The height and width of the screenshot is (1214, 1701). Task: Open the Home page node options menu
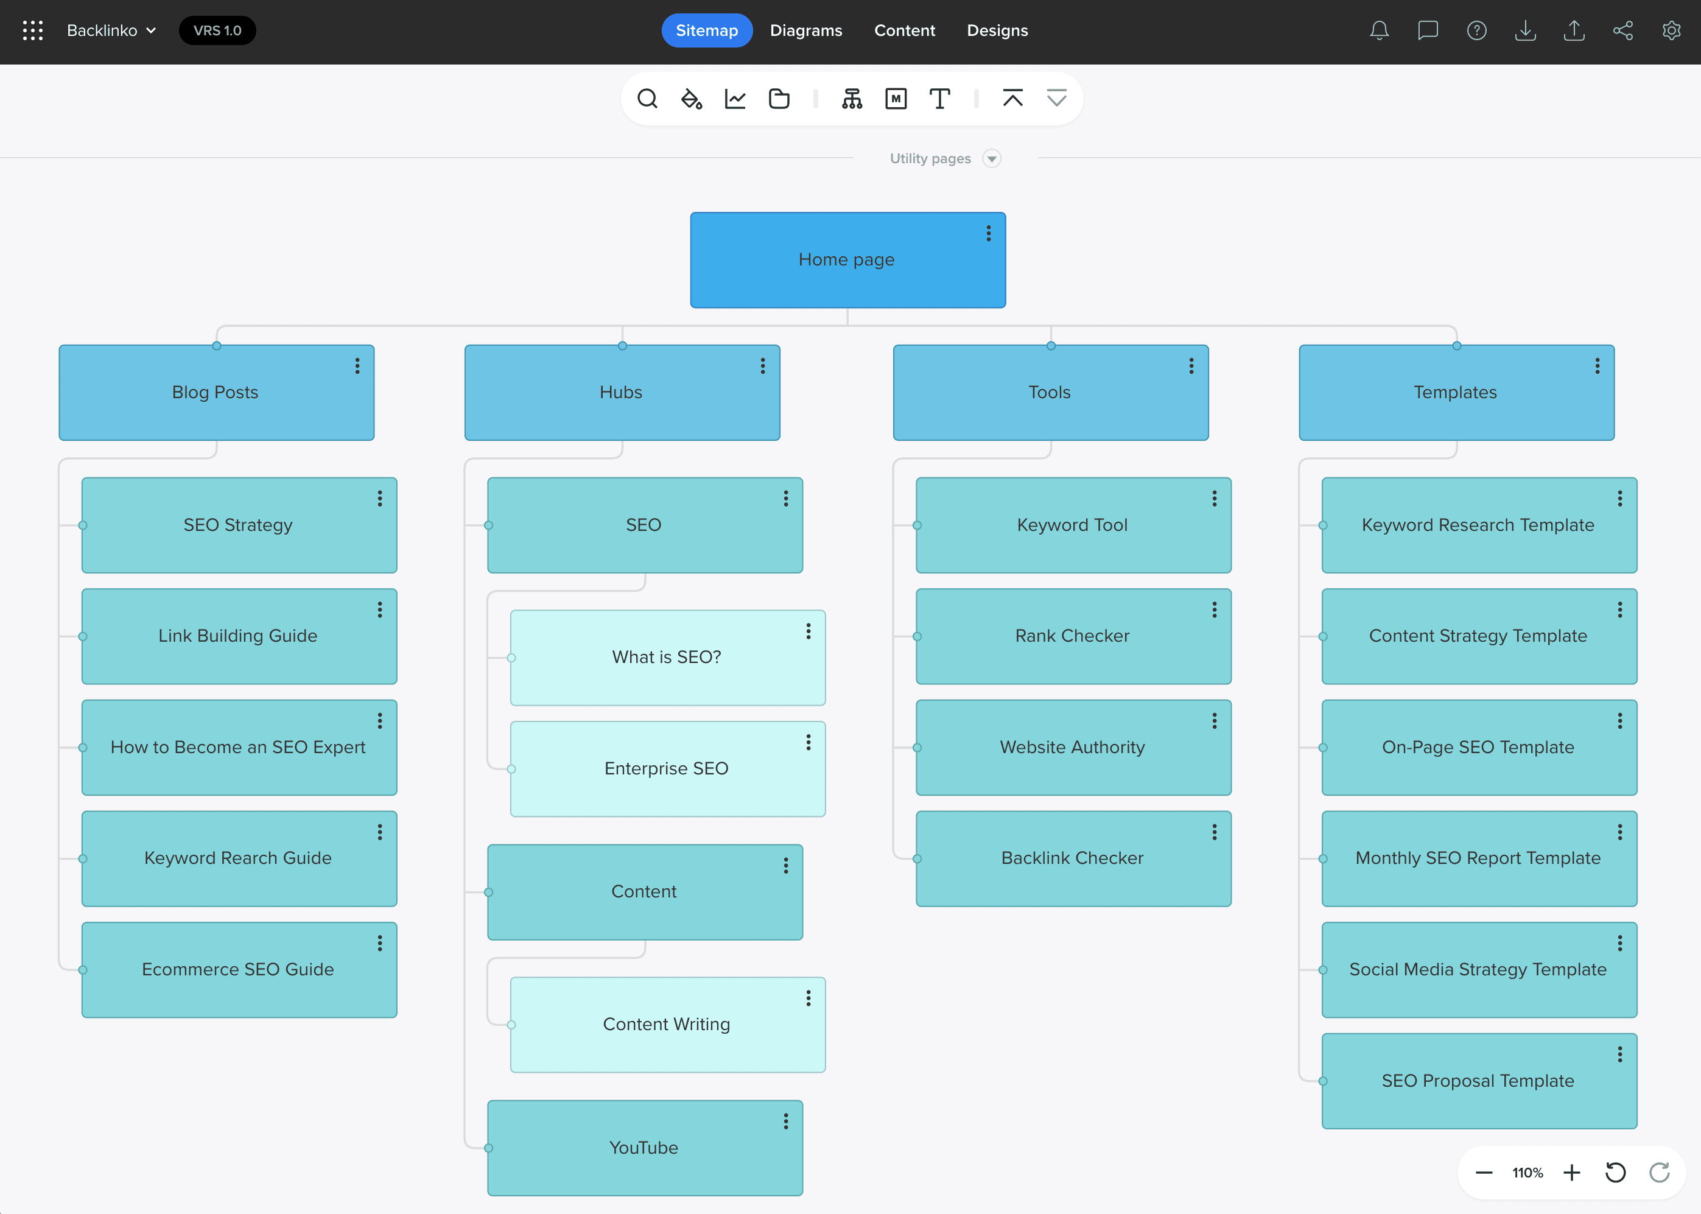pyautogui.click(x=988, y=233)
